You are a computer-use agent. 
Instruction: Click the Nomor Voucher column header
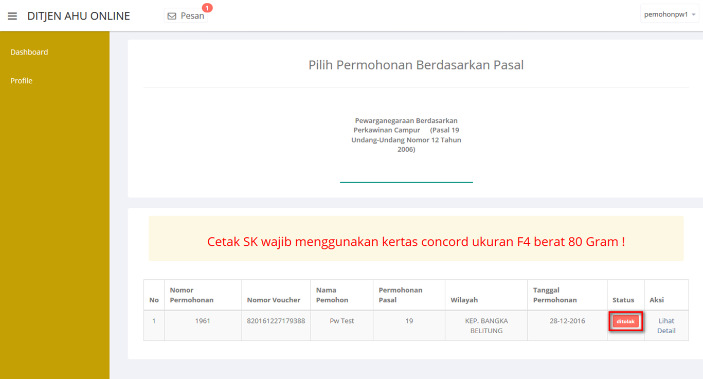pos(274,300)
